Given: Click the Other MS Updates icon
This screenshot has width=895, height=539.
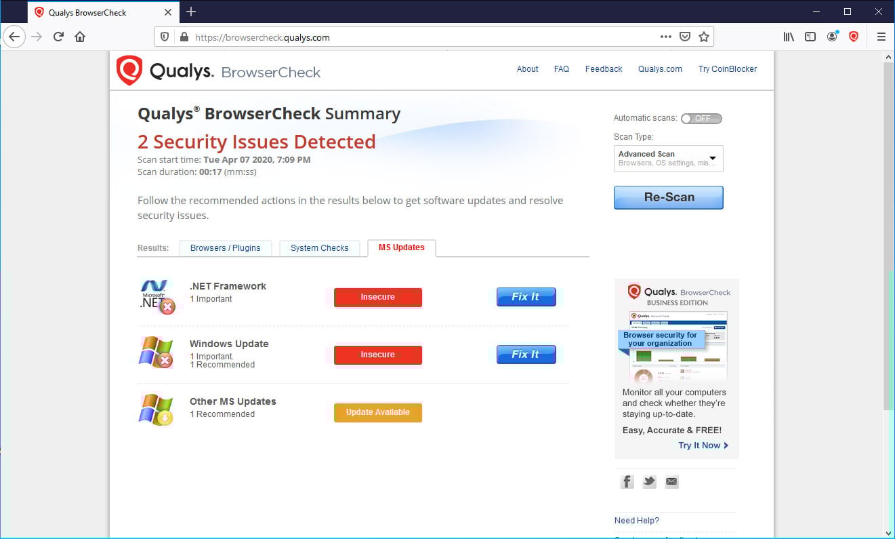Looking at the screenshot, I should coord(156,409).
